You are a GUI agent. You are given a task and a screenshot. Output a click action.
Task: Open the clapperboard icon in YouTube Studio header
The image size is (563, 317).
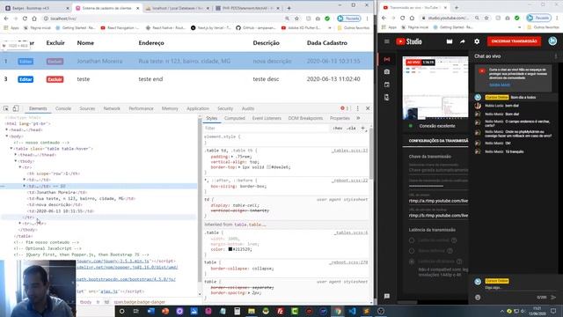pos(450,41)
